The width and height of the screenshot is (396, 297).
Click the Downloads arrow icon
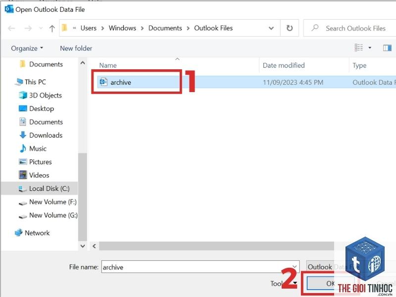point(23,135)
